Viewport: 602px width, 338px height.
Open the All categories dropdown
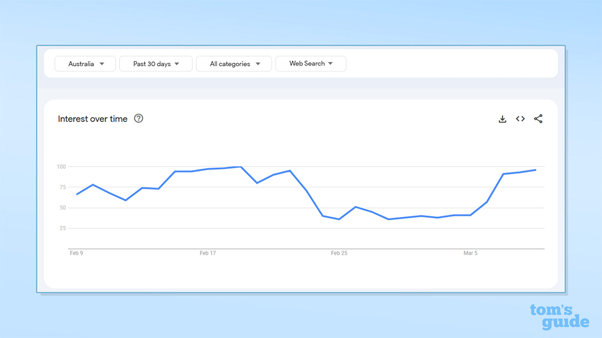[234, 63]
